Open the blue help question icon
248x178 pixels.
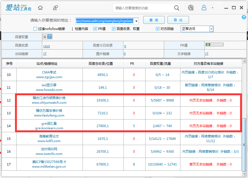point(244,17)
